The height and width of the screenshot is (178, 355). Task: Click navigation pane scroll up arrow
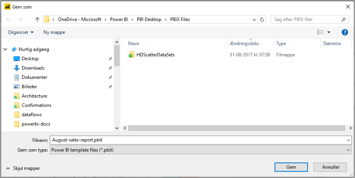click(x=117, y=42)
